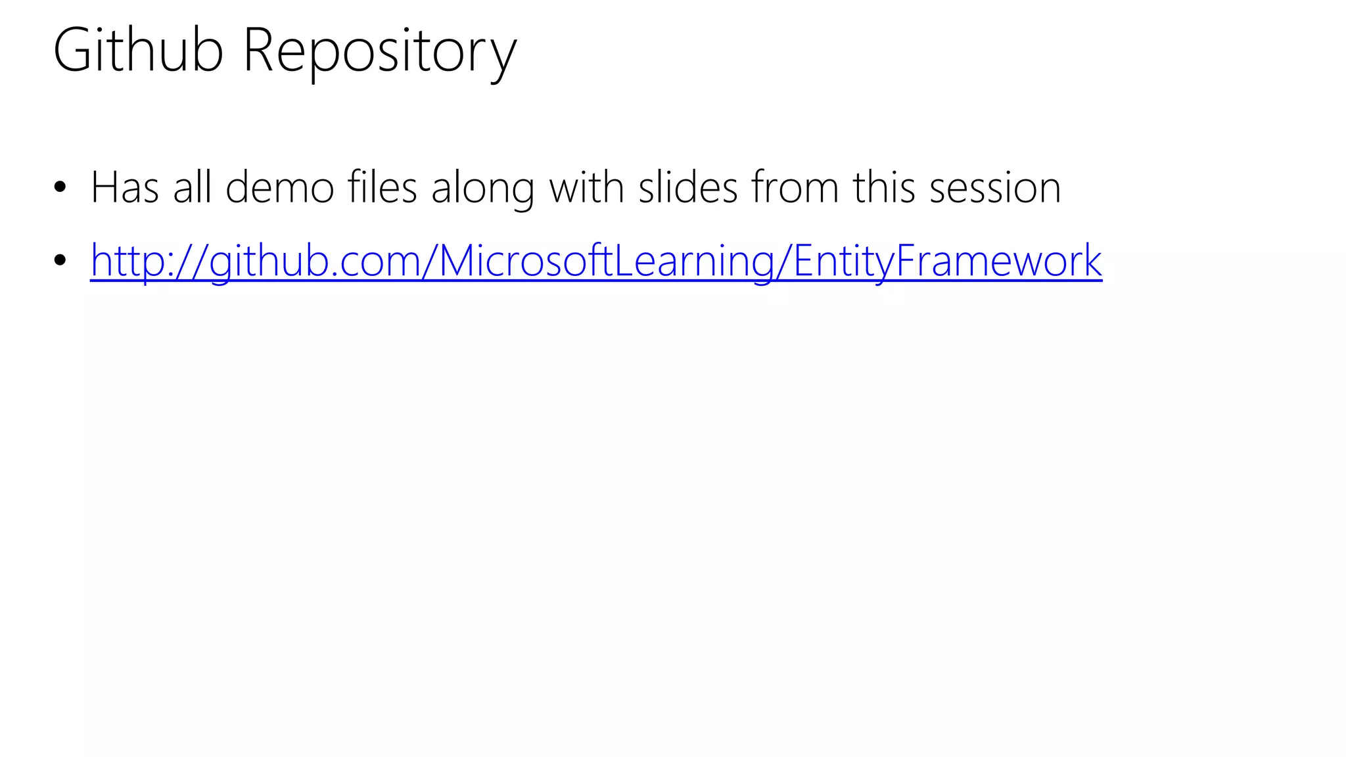Click the word 'with' in first bullet
This screenshot has height=757, width=1346.
point(586,187)
